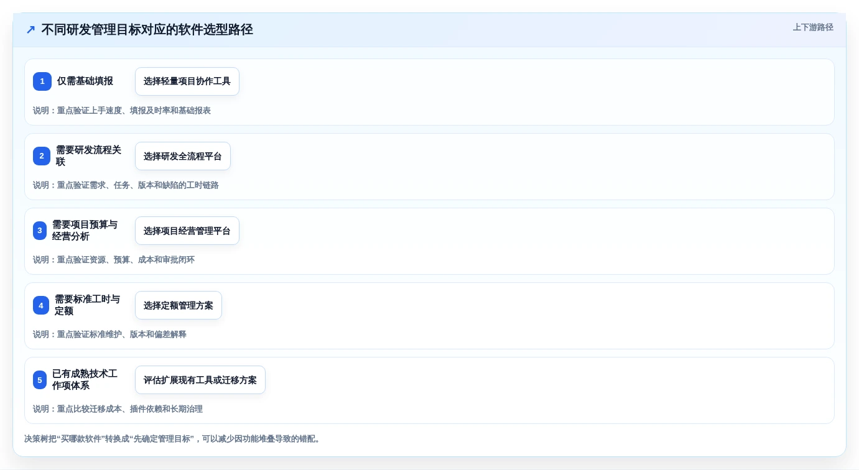This screenshot has height=470, width=859.
Task: Click note about 迁移成本、插件依赖和长期治理
Action: [118, 409]
